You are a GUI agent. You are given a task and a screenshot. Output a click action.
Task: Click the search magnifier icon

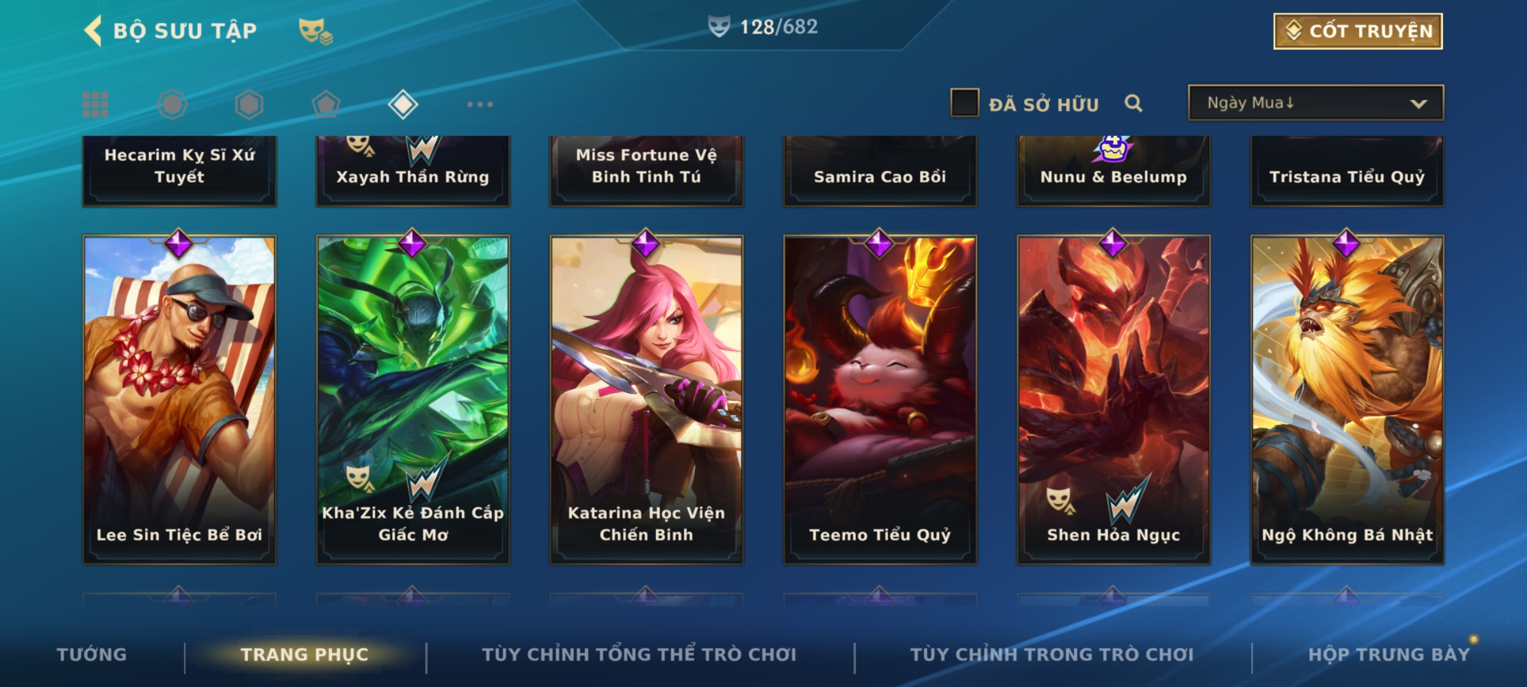point(1133,103)
